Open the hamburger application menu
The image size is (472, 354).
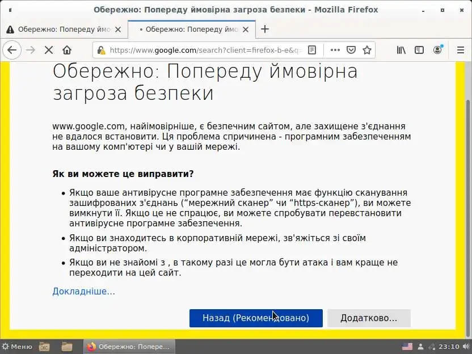tap(461, 50)
